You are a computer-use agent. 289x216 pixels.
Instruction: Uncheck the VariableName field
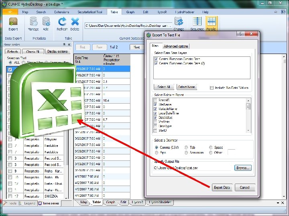[155, 109]
